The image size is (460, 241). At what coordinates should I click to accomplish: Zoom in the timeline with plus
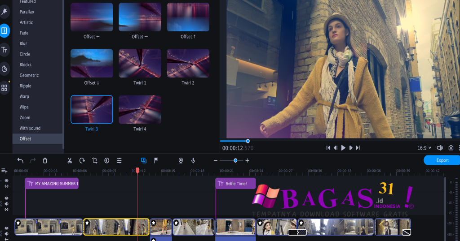[248, 160]
